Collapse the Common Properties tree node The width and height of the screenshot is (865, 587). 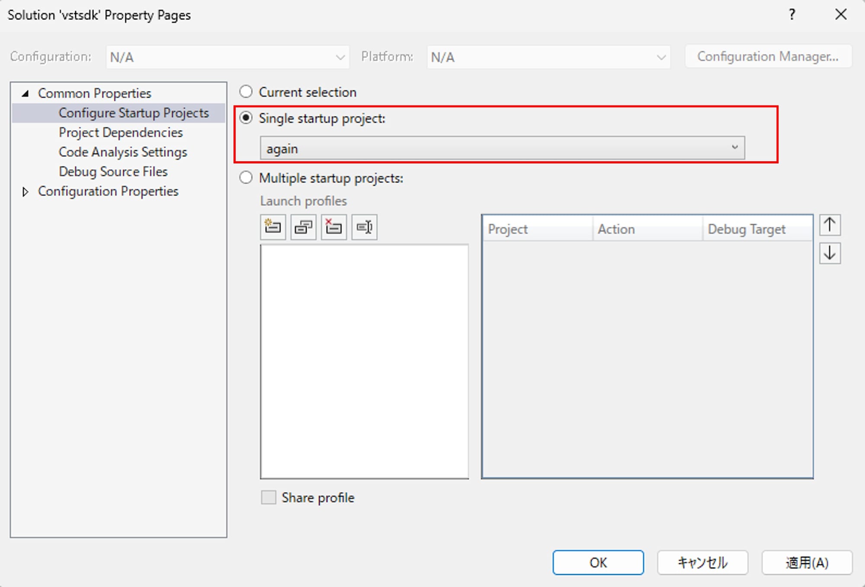pyautogui.click(x=26, y=93)
